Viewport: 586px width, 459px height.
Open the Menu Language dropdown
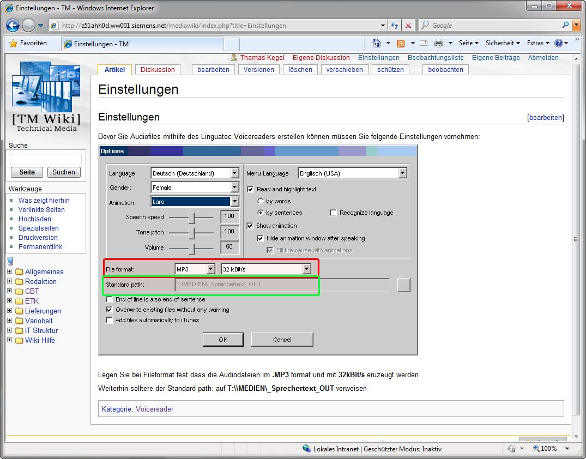click(402, 173)
